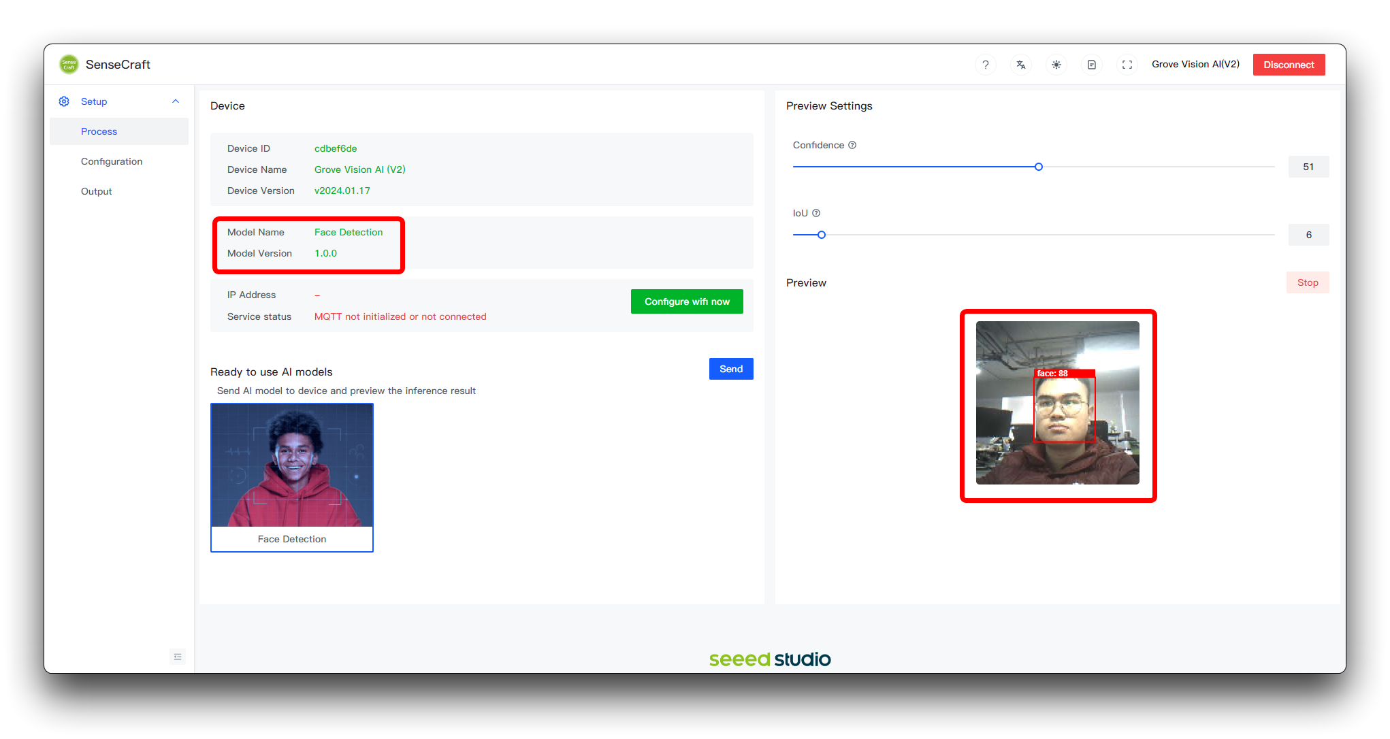1390x739 pixels.
Task: Click the Device Name value Grove Vision AI (V2)
Action: point(360,169)
